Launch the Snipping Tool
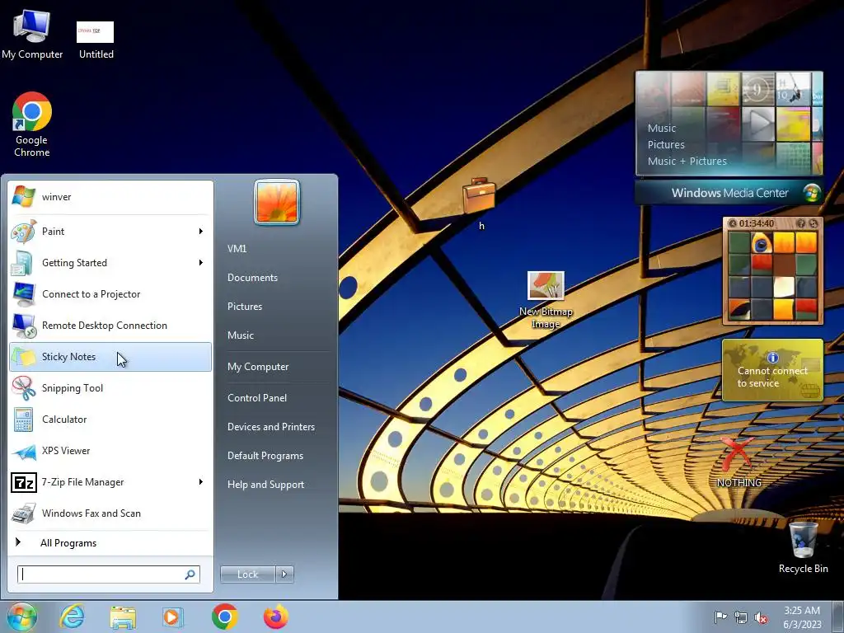844x633 pixels. pos(110,388)
